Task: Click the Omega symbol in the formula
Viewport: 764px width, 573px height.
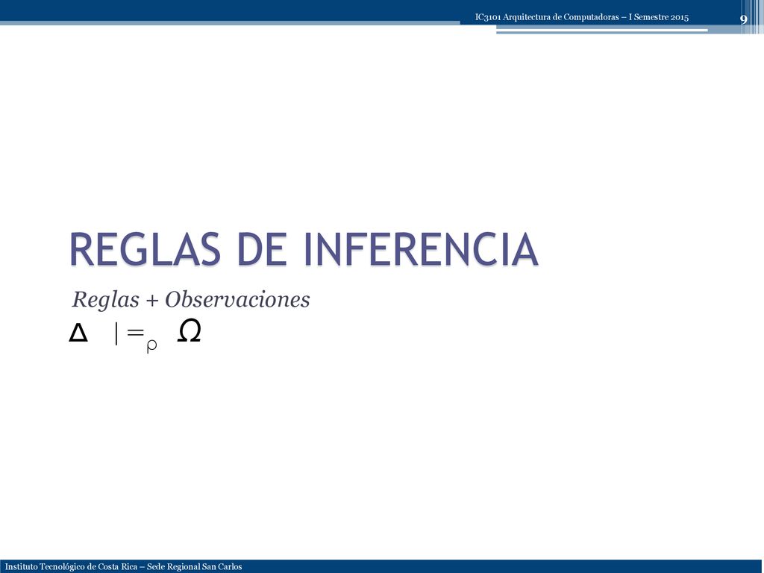Action: pyautogui.click(x=189, y=332)
